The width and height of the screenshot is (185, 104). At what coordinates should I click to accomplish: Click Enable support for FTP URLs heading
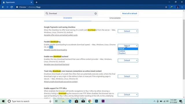pyautogui.click(x=55, y=88)
